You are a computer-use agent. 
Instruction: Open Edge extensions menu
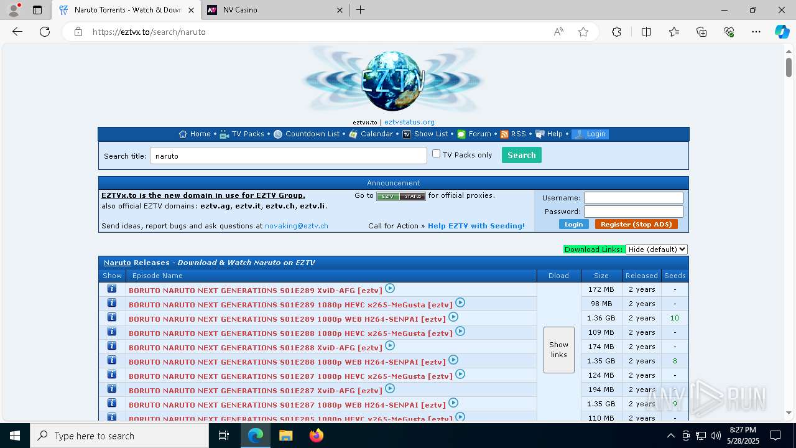point(616,32)
